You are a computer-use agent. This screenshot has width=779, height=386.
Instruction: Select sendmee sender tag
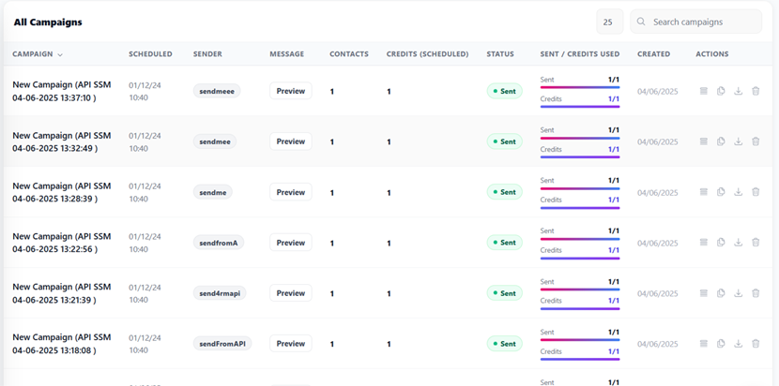[x=215, y=141]
